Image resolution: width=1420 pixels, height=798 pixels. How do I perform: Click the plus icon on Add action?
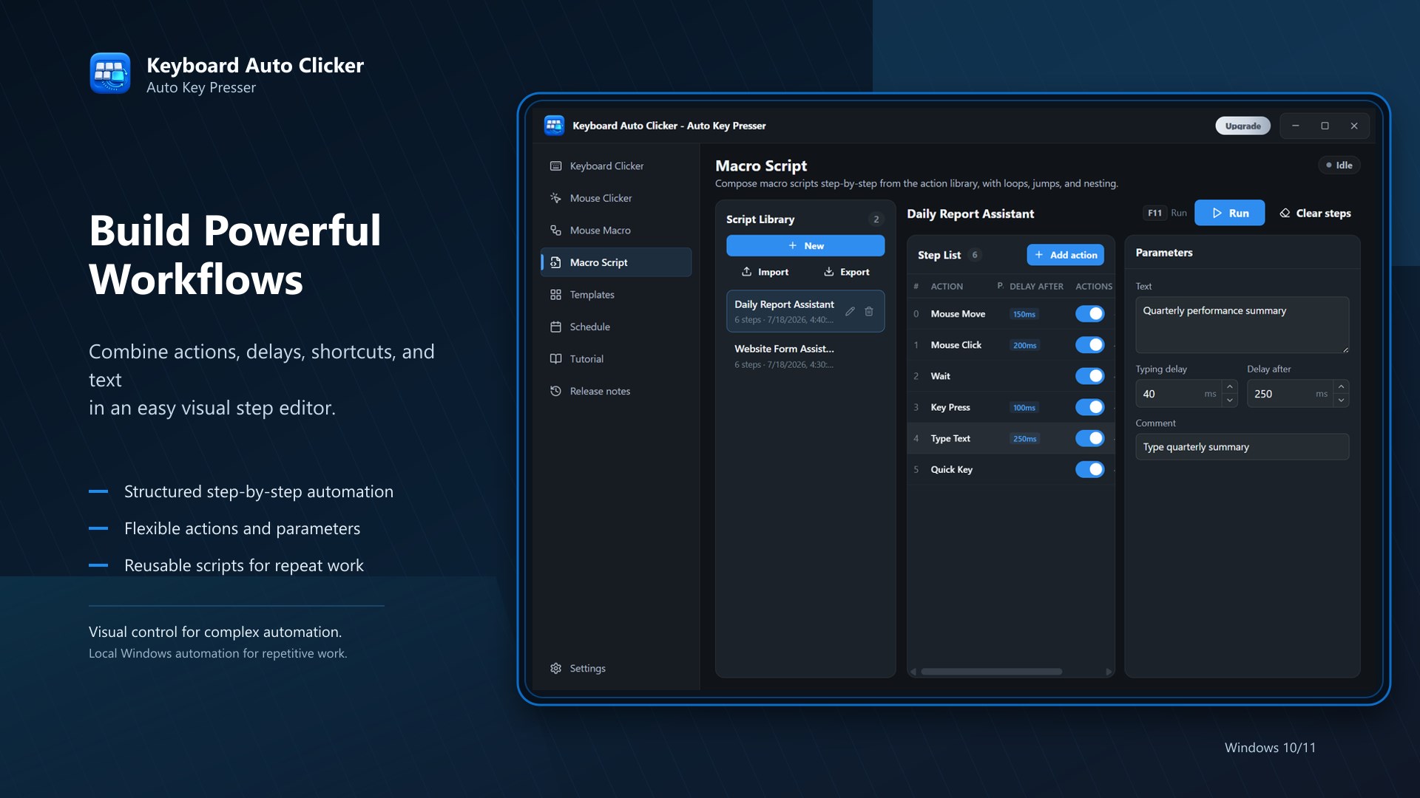pos(1039,255)
